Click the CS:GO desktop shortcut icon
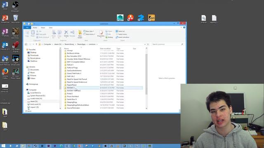This screenshot has height=148, width=264. pos(151,18)
